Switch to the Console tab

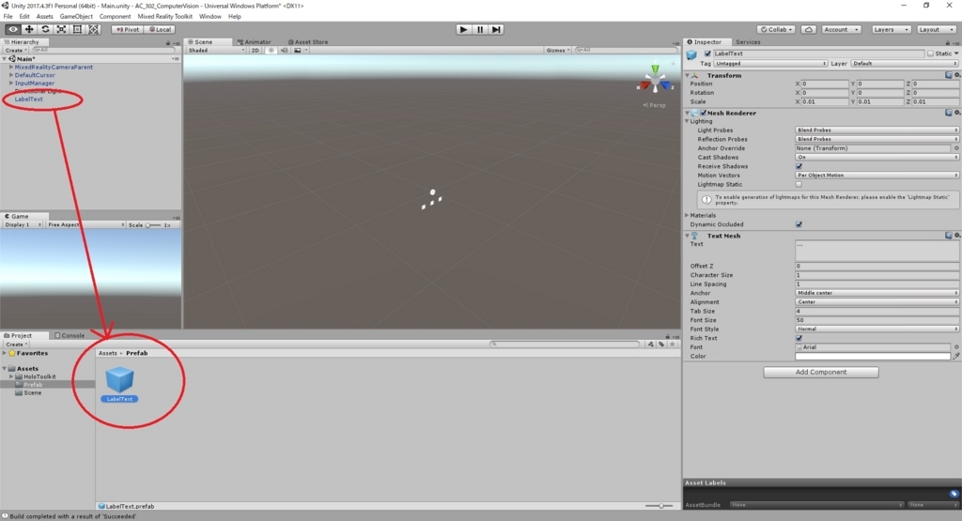tap(70, 336)
